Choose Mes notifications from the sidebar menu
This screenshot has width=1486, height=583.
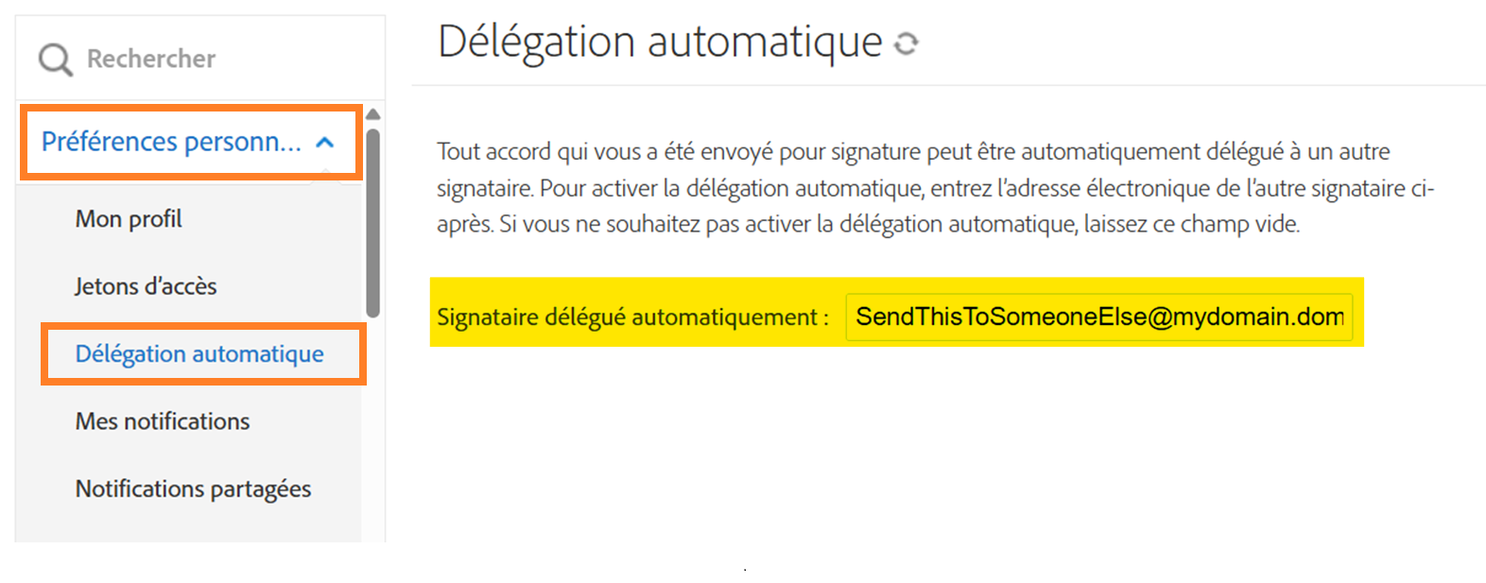point(162,421)
